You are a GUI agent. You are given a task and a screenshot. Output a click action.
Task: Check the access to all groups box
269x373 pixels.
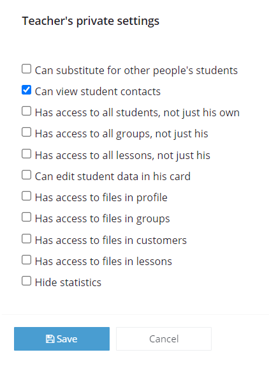click(26, 132)
